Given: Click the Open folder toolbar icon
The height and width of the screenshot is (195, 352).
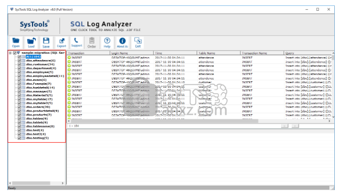Looking at the screenshot, I should [16, 41].
